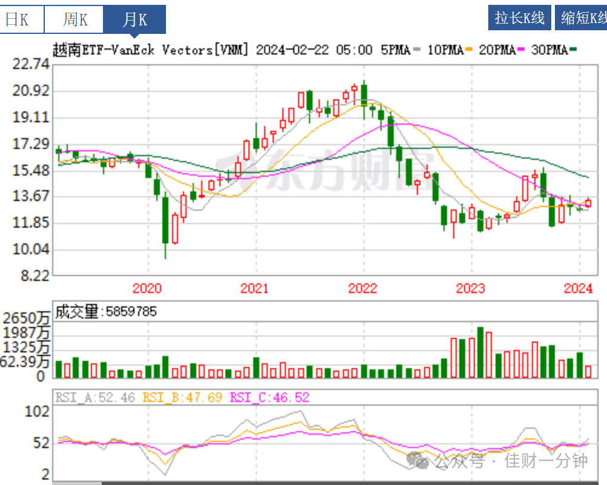Click the RSI_B:47.69 indicator label

coord(182,398)
